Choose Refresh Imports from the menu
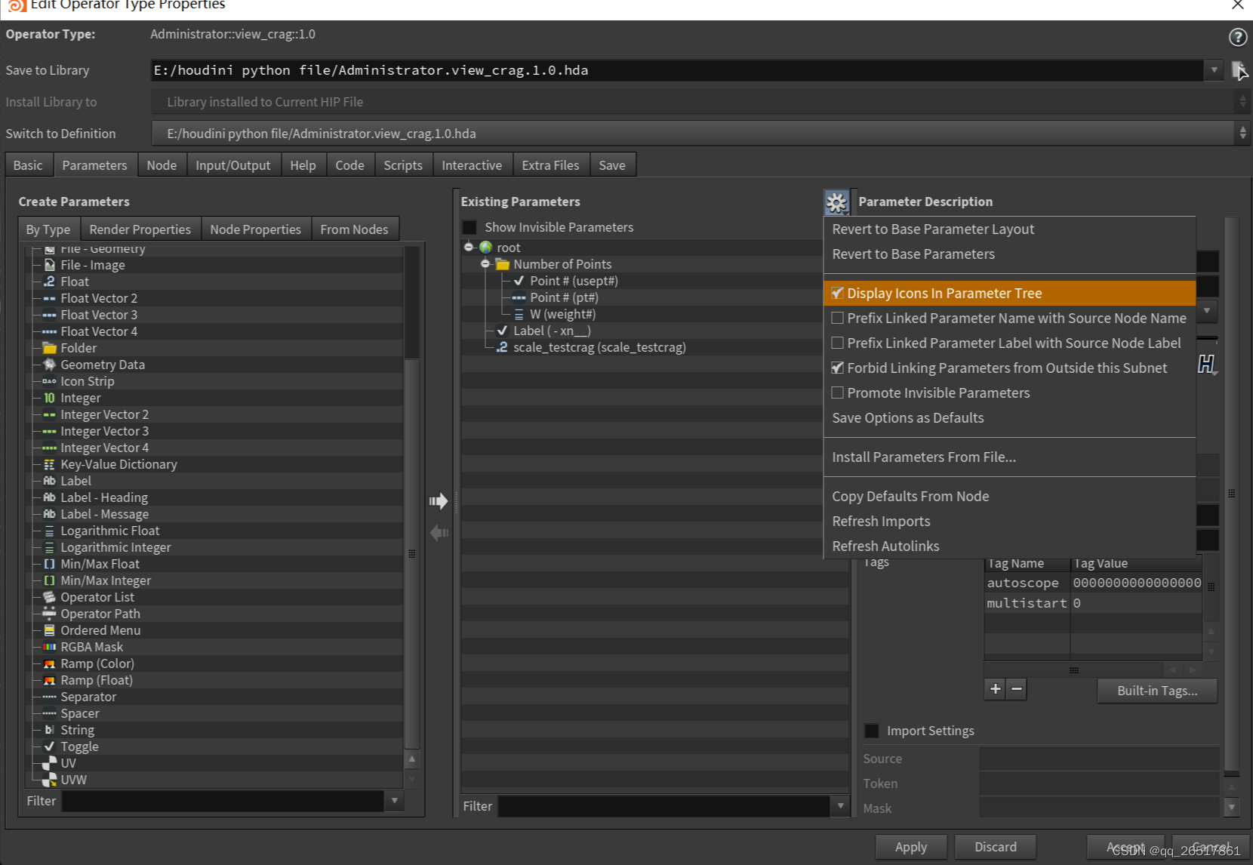Viewport: 1253px width, 865px height. coord(881,521)
